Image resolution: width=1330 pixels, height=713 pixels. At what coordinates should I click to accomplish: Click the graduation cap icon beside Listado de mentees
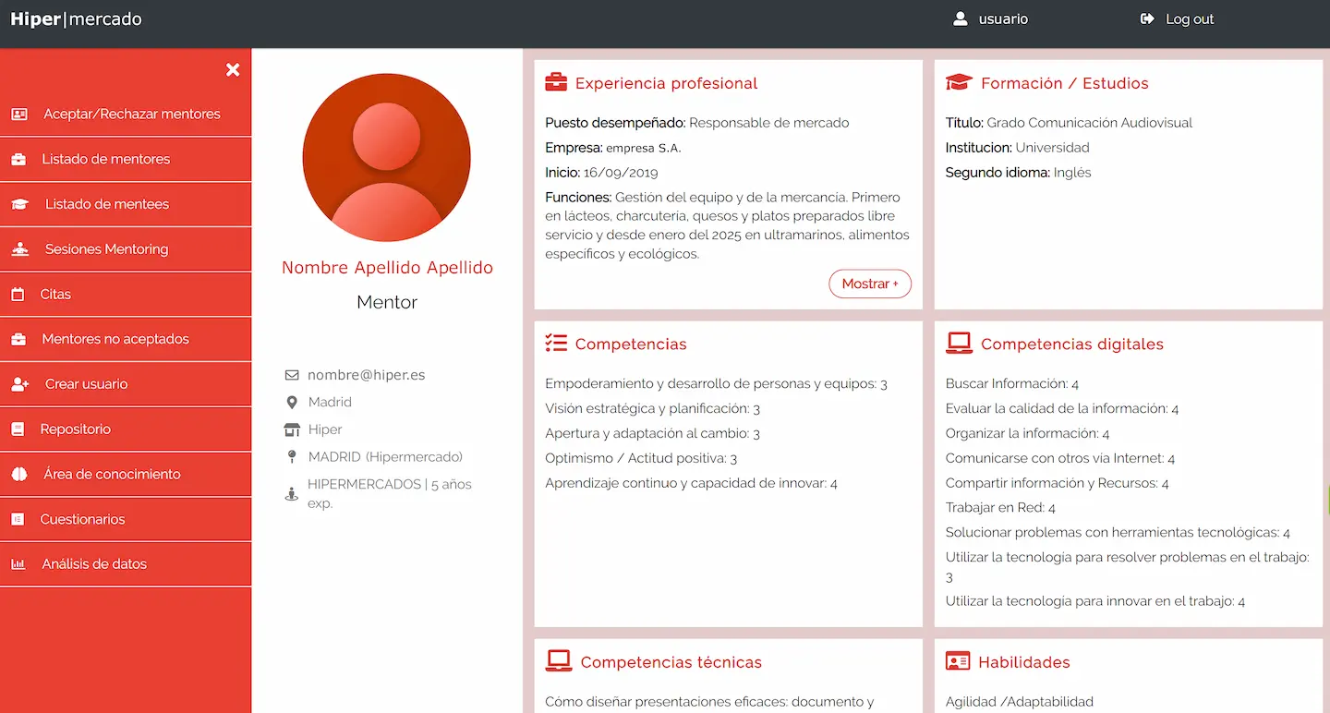point(19,205)
